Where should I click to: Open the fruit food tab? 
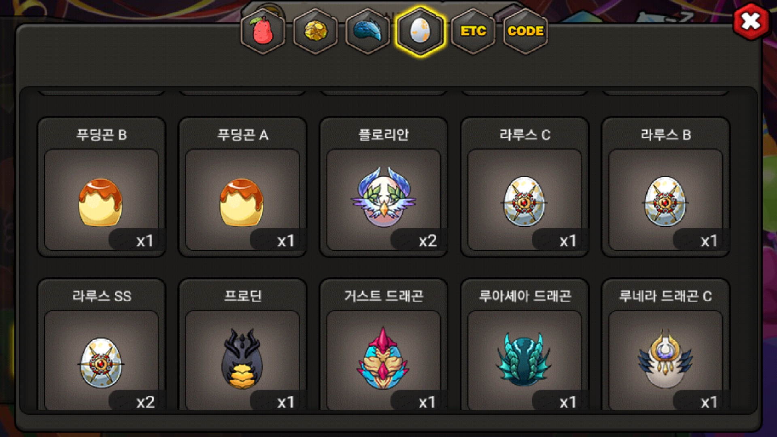pyautogui.click(x=263, y=31)
